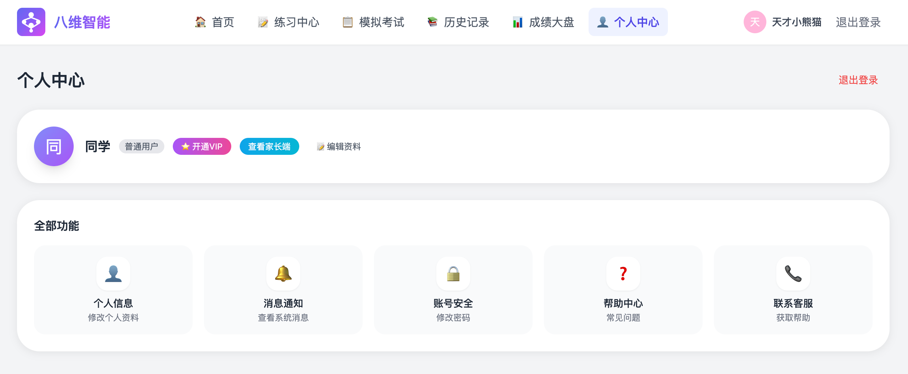Click the 天才小熊猫 avatar
Viewport: 908px width, 374px height.
(755, 22)
